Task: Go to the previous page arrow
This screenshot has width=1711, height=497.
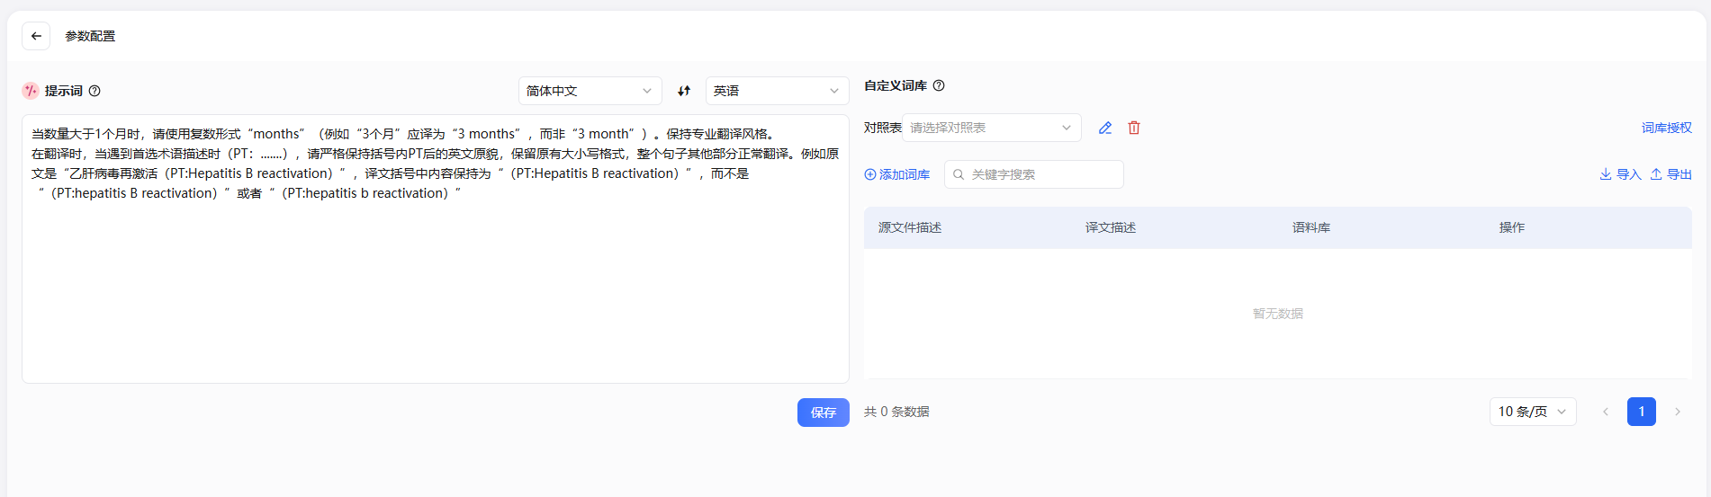Action: (x=1605, y=412)
